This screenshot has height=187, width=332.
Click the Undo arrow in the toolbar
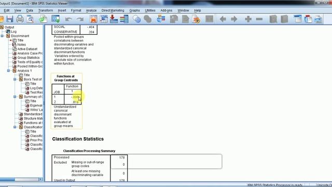click(68, 19)
